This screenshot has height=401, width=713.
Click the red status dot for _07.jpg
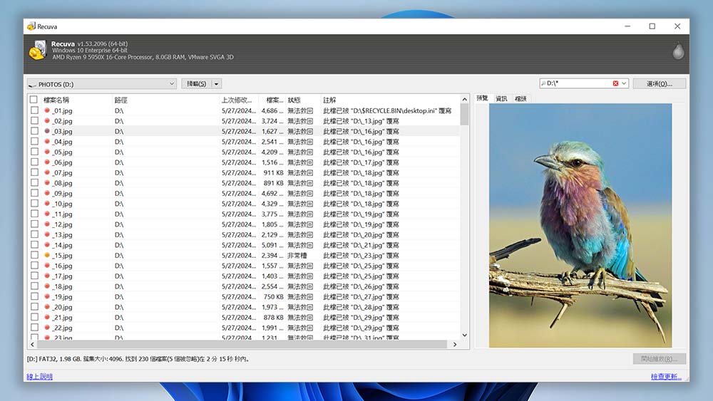click(47, 172)
